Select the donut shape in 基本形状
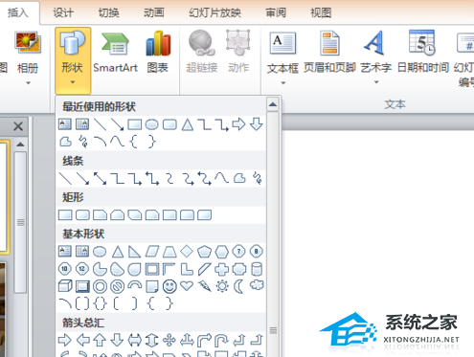 (100, 286)
